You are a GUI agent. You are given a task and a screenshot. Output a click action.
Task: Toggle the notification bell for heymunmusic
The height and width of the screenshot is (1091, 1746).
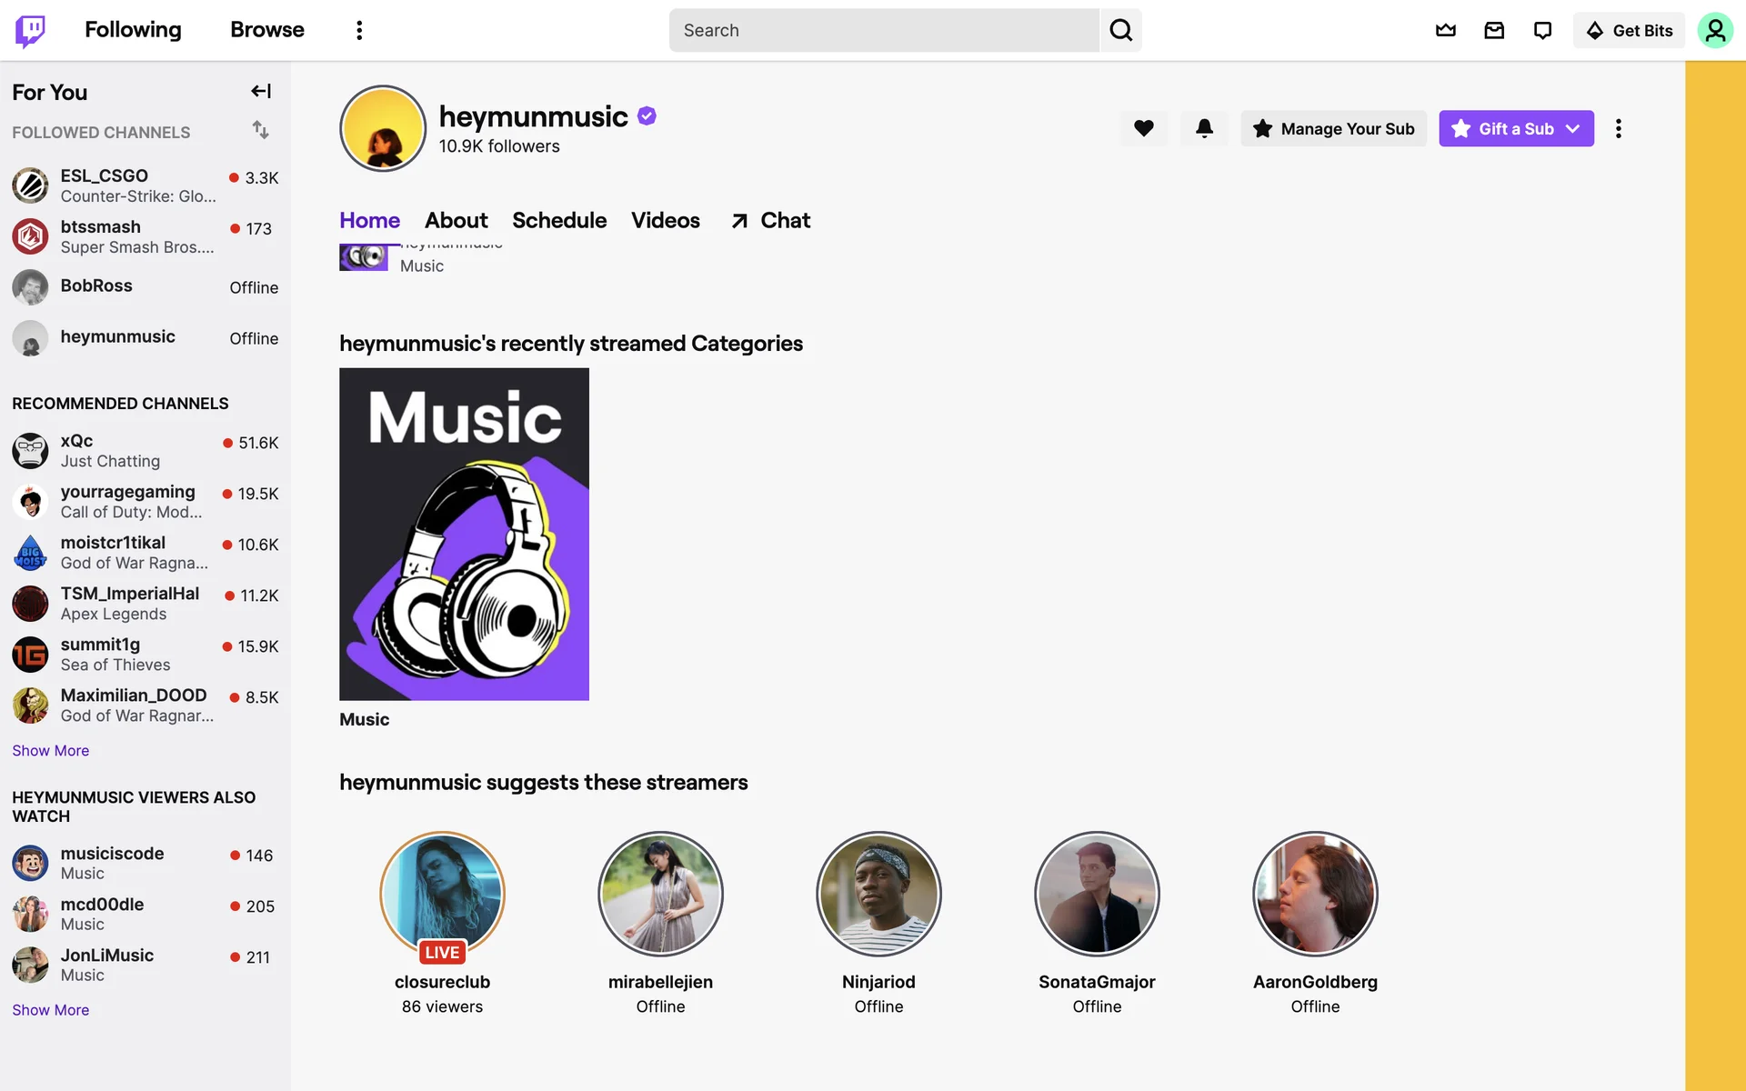pyautogui.click(x=1204, y=128)
